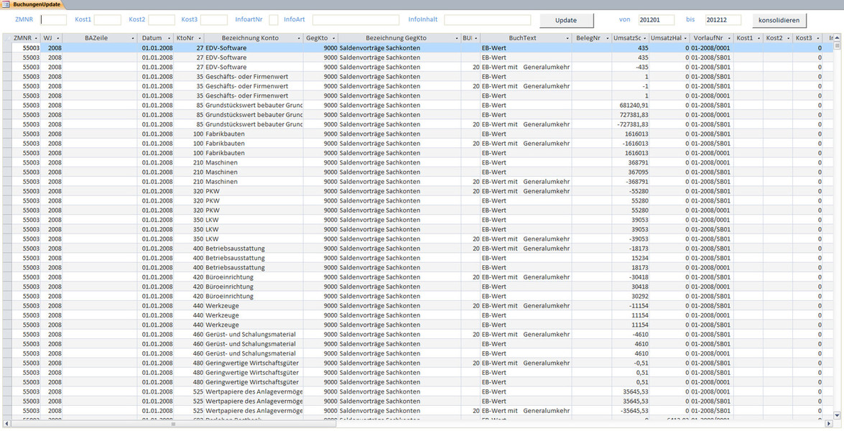Open the WJ column filter dropdown
The height and width of the screenshot is (431, 844).
[x=57, y=38]
